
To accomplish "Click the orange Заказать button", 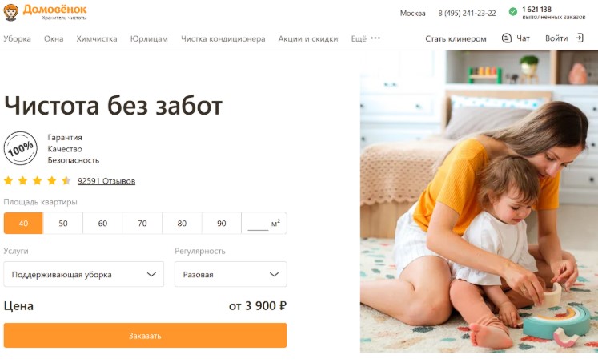I will point(146,336).
